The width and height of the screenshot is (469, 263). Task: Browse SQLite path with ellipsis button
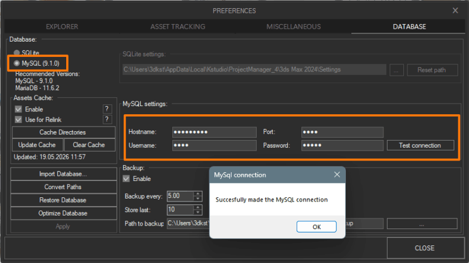click(397, 70)
